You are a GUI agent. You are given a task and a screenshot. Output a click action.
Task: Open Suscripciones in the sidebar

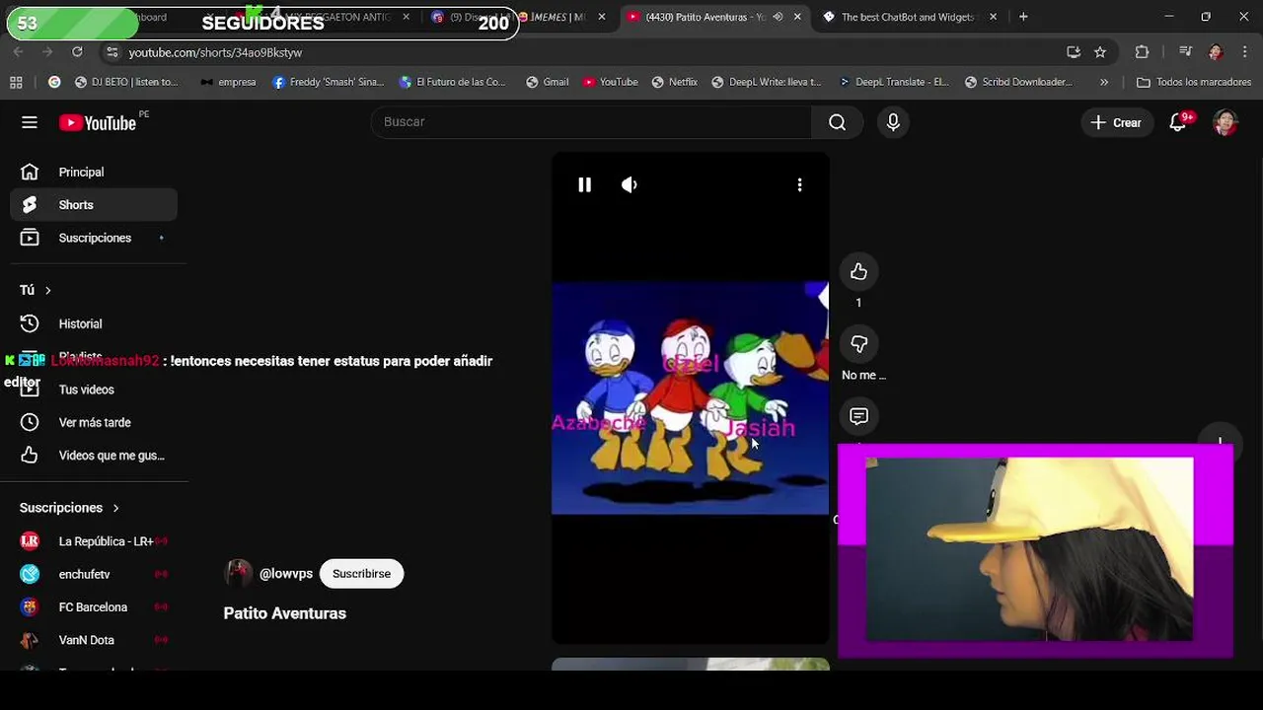[x=94, y=238]
